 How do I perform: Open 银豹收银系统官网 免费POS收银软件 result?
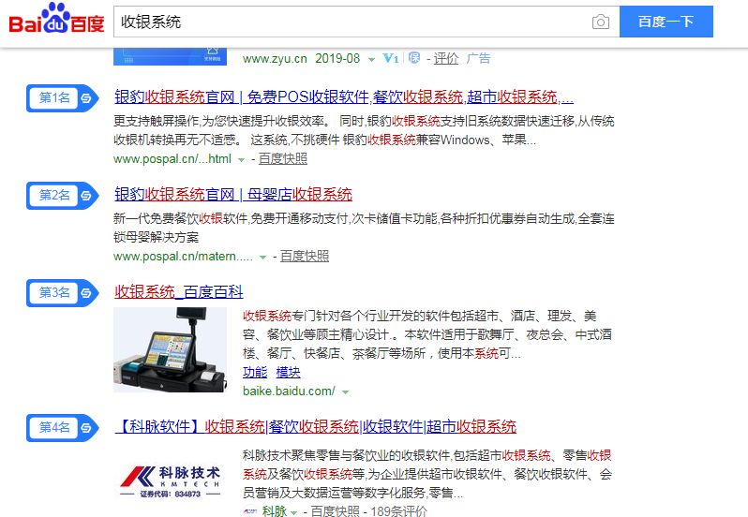click(x=343, y=97)
